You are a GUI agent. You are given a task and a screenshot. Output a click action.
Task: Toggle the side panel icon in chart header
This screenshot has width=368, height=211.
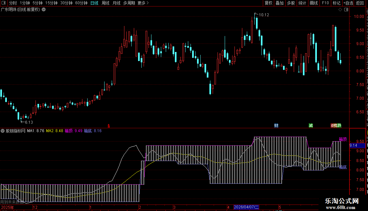click(x=346, y=10)
